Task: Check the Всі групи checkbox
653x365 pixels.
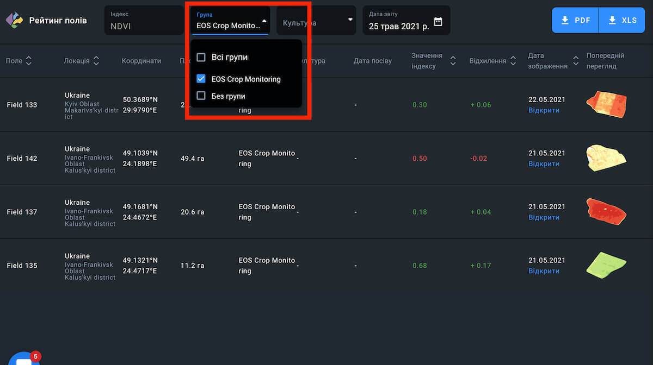Action: (x=201, y=57)
